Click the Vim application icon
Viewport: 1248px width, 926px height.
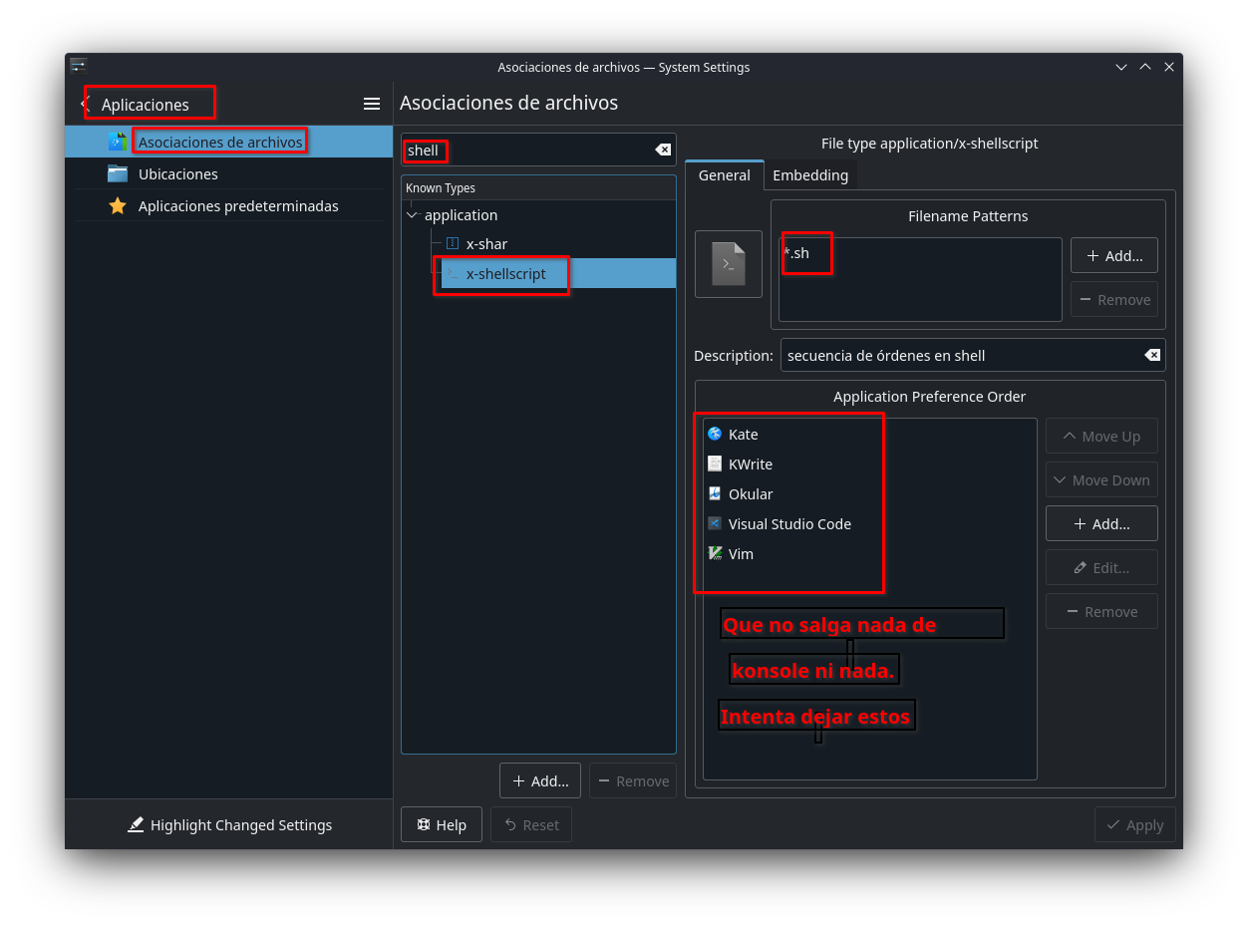pyautogui.click(x=715, y=553)
